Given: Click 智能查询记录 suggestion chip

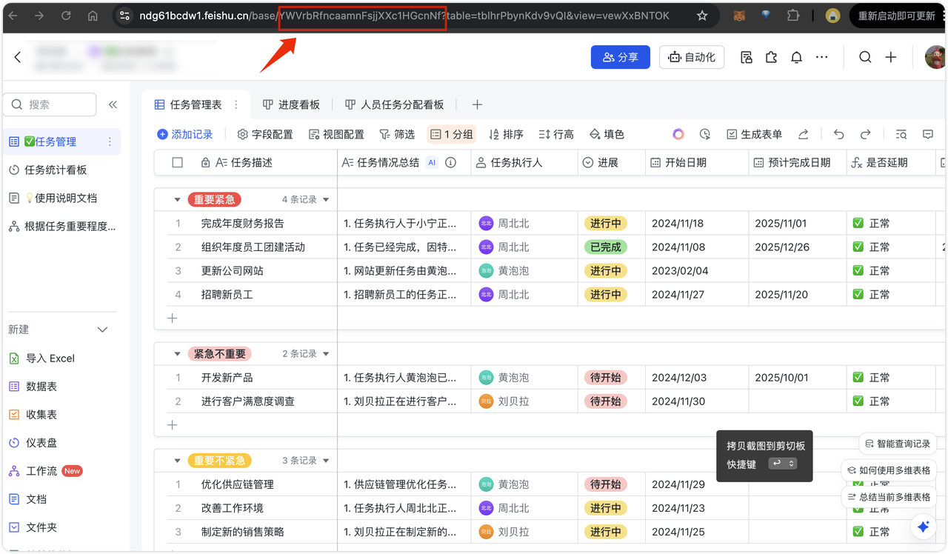Looking at the screenshot, I should pyautogui.click(x=898, y=444).
